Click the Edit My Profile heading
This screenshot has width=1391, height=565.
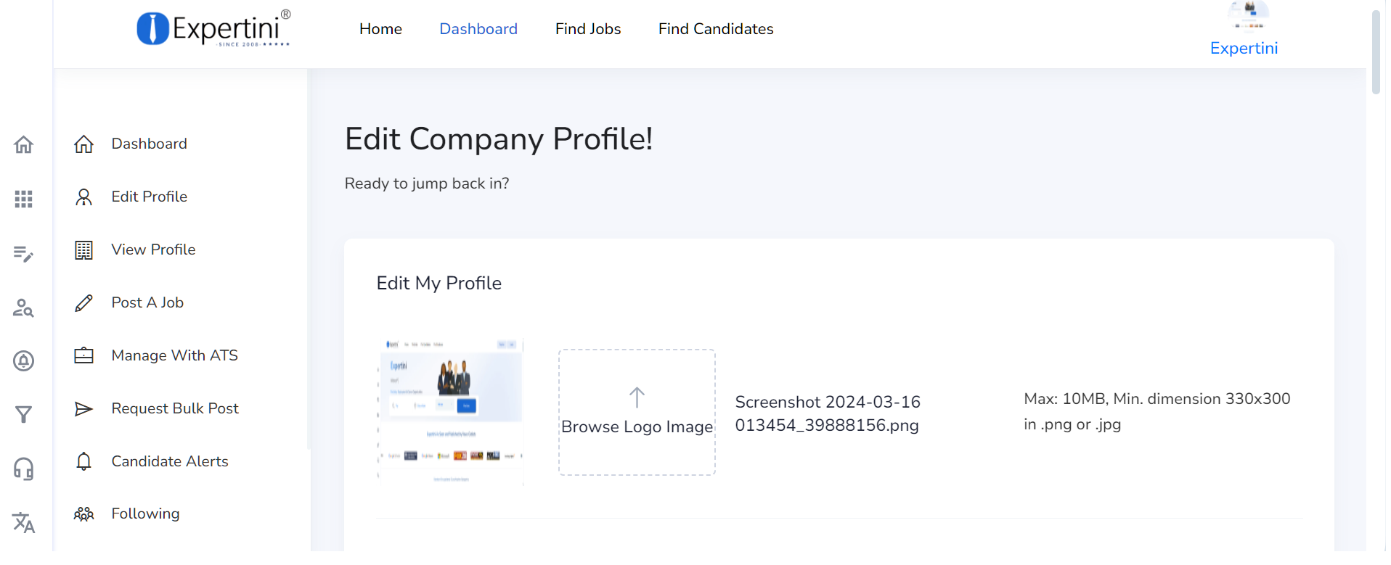438,284
